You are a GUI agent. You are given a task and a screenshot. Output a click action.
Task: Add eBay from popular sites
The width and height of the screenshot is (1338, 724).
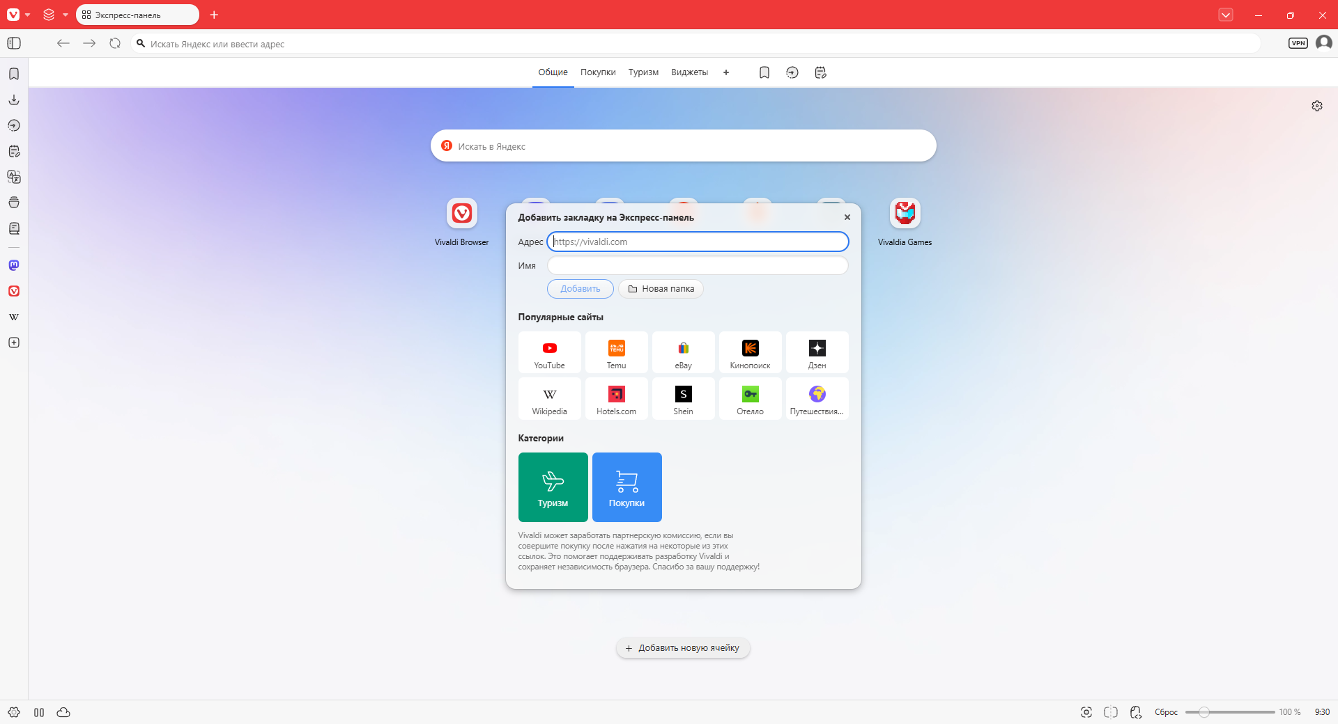[x=684, y=352]
